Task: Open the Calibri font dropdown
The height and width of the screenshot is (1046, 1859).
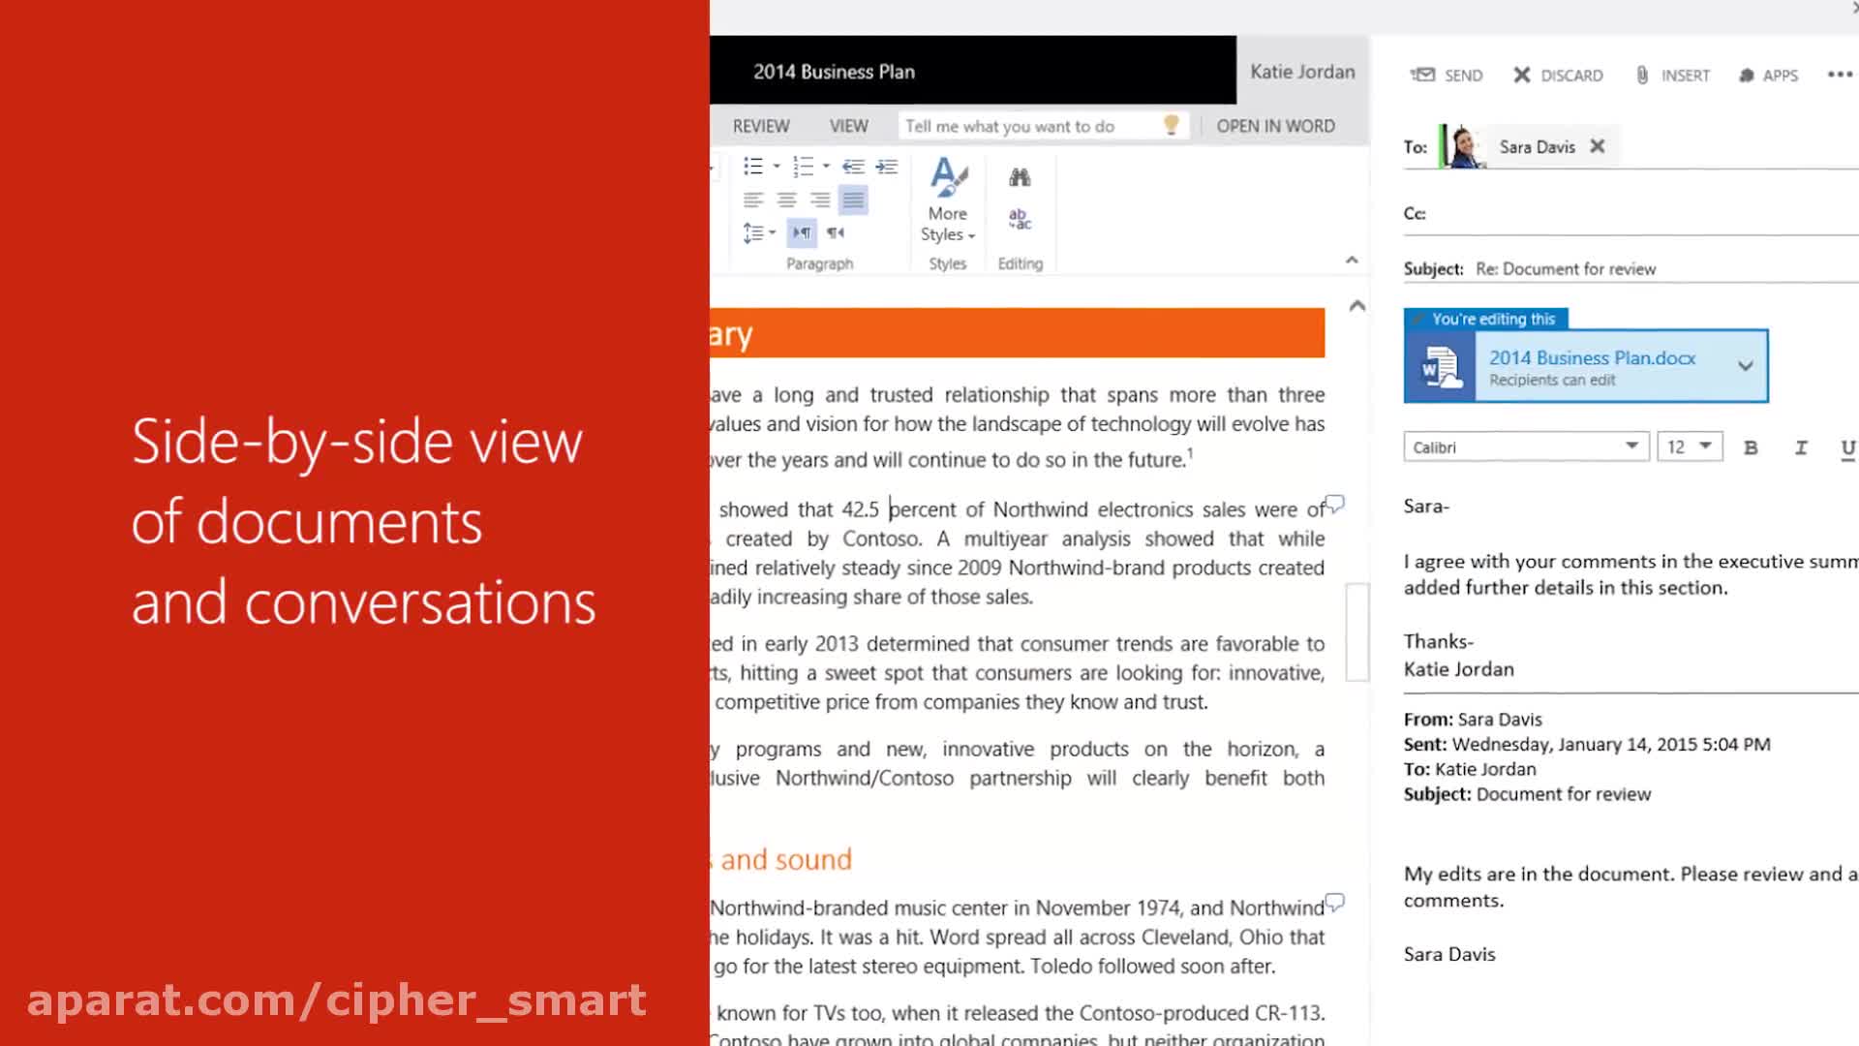Action: (1631, 446)
